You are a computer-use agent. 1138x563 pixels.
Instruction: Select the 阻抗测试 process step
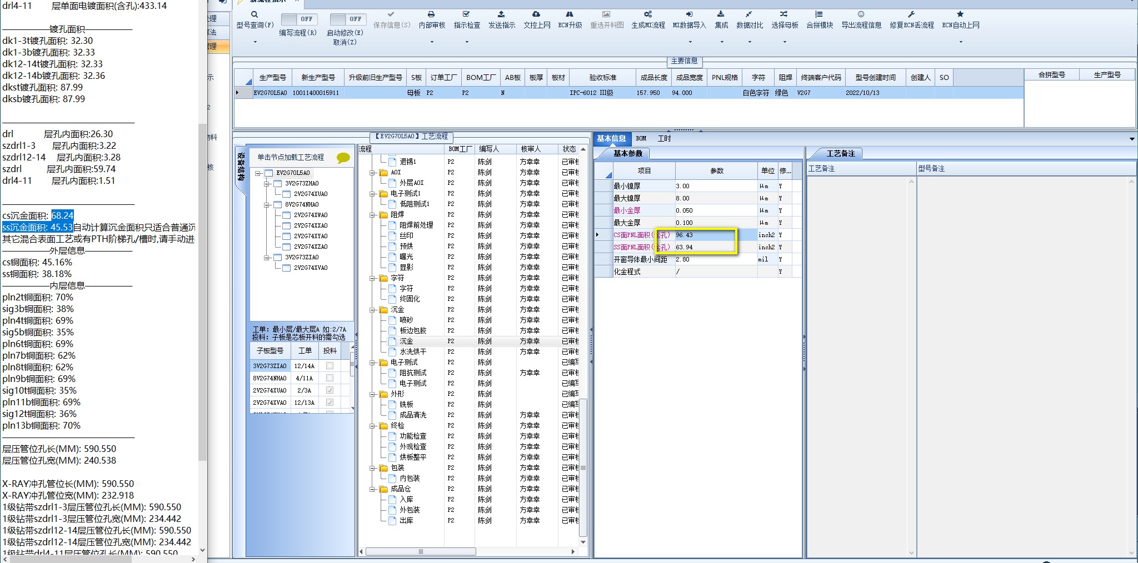point(413,373)
